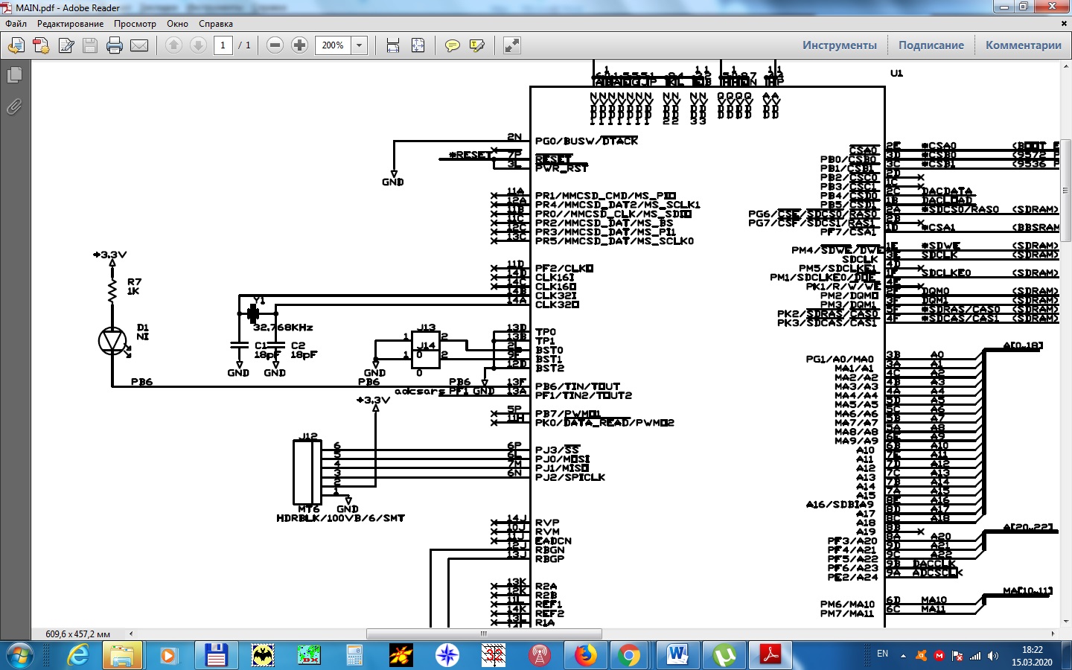Image resolution: width=1072 pixels, height=670 pixels.
Task: Open the Инструменты pane
Action: click(x=839, y=45)
